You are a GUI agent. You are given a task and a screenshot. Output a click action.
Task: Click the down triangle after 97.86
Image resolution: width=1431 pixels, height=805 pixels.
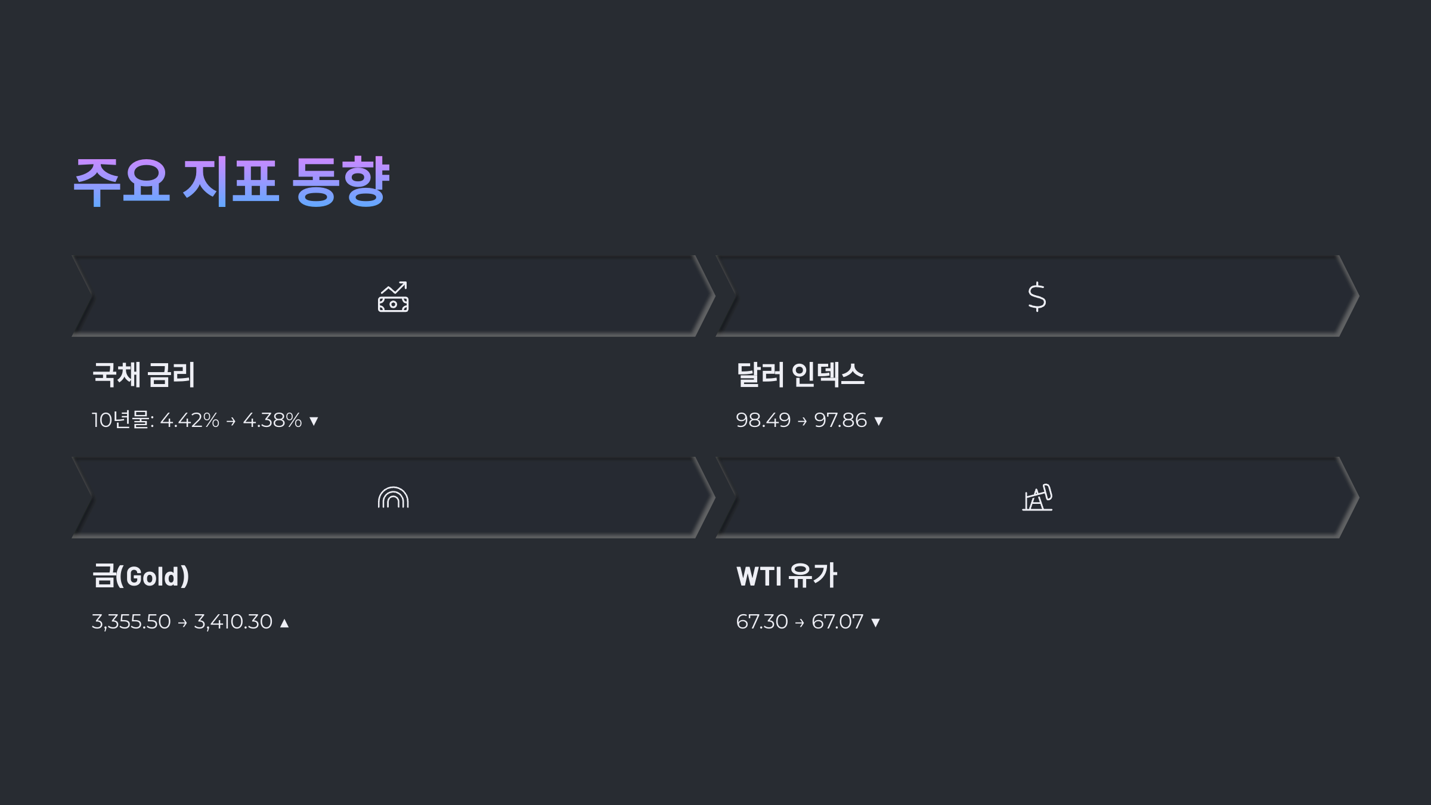tap(878, 421)
